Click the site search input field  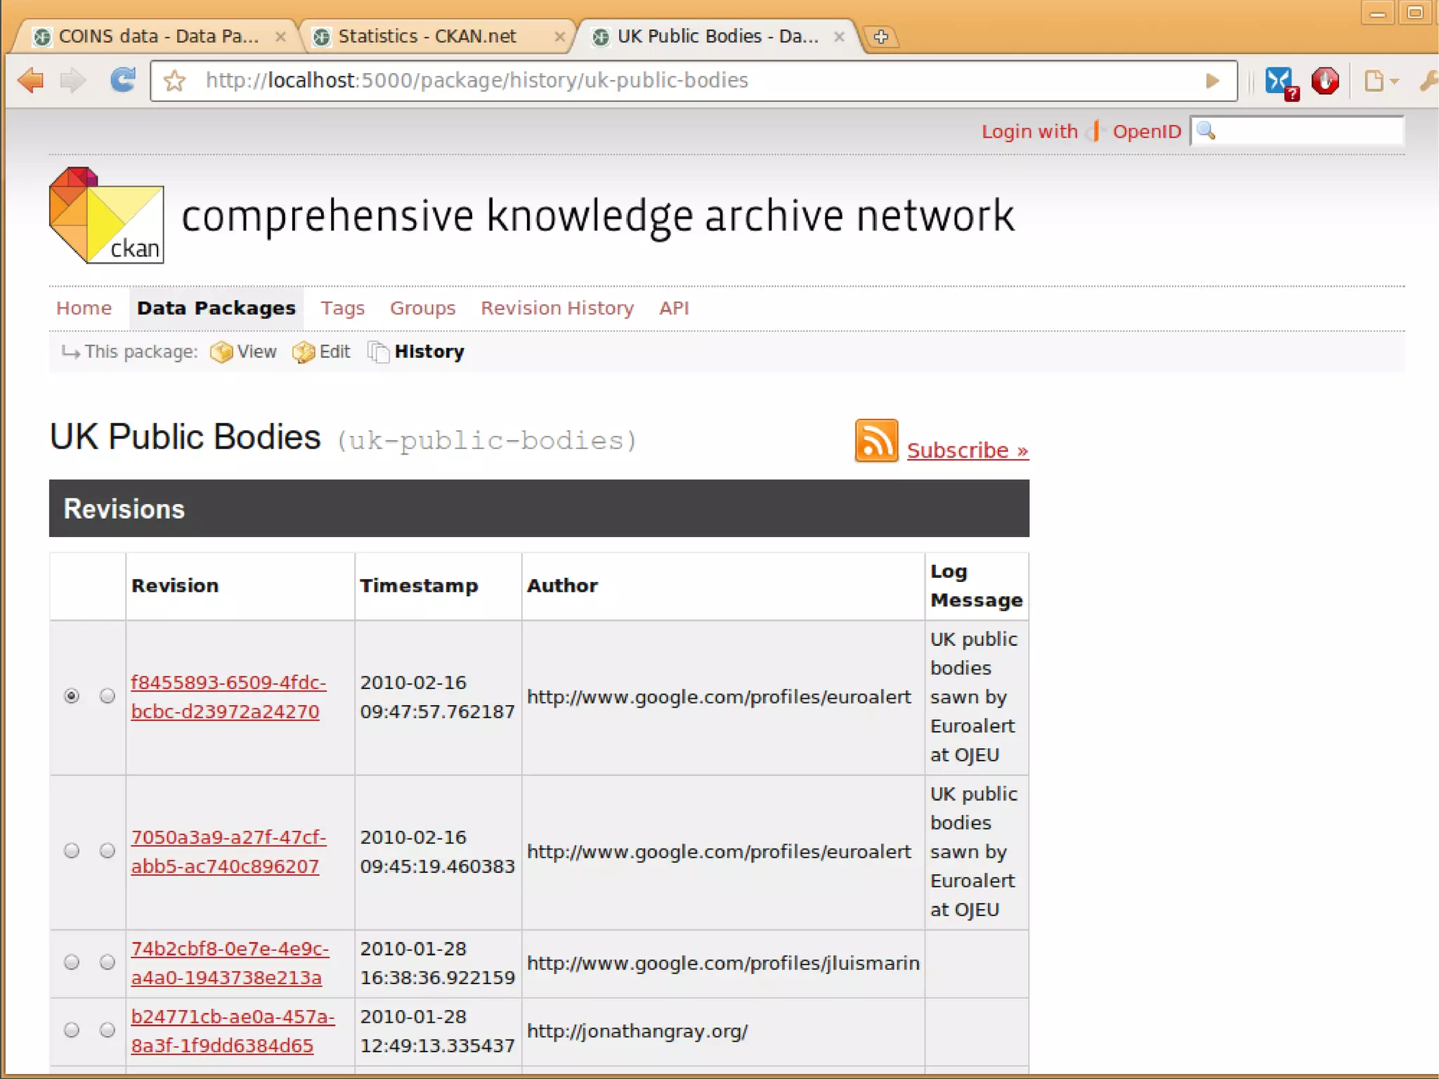click(x=1297, y=131)
